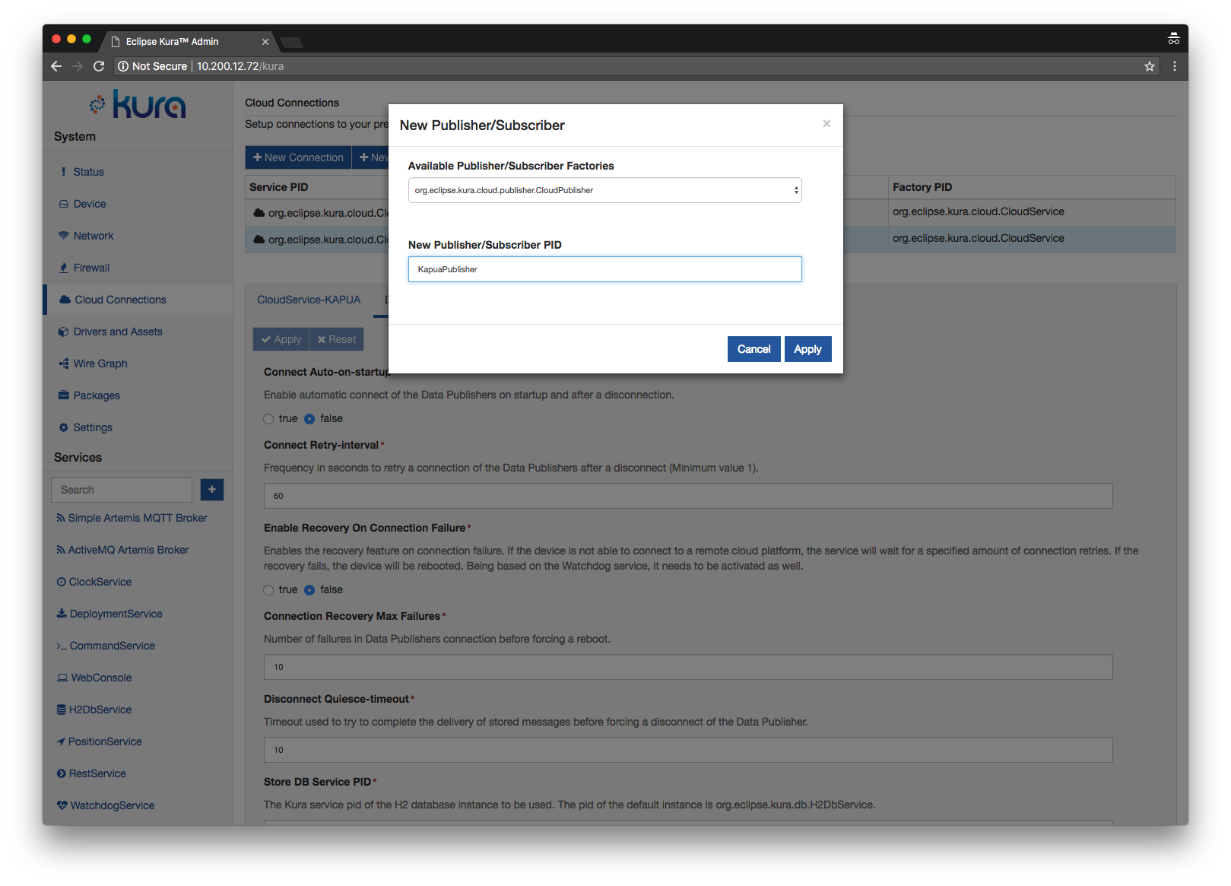
Task: Set Connect Auto-on-startup to false
Action: coord(309,419)
